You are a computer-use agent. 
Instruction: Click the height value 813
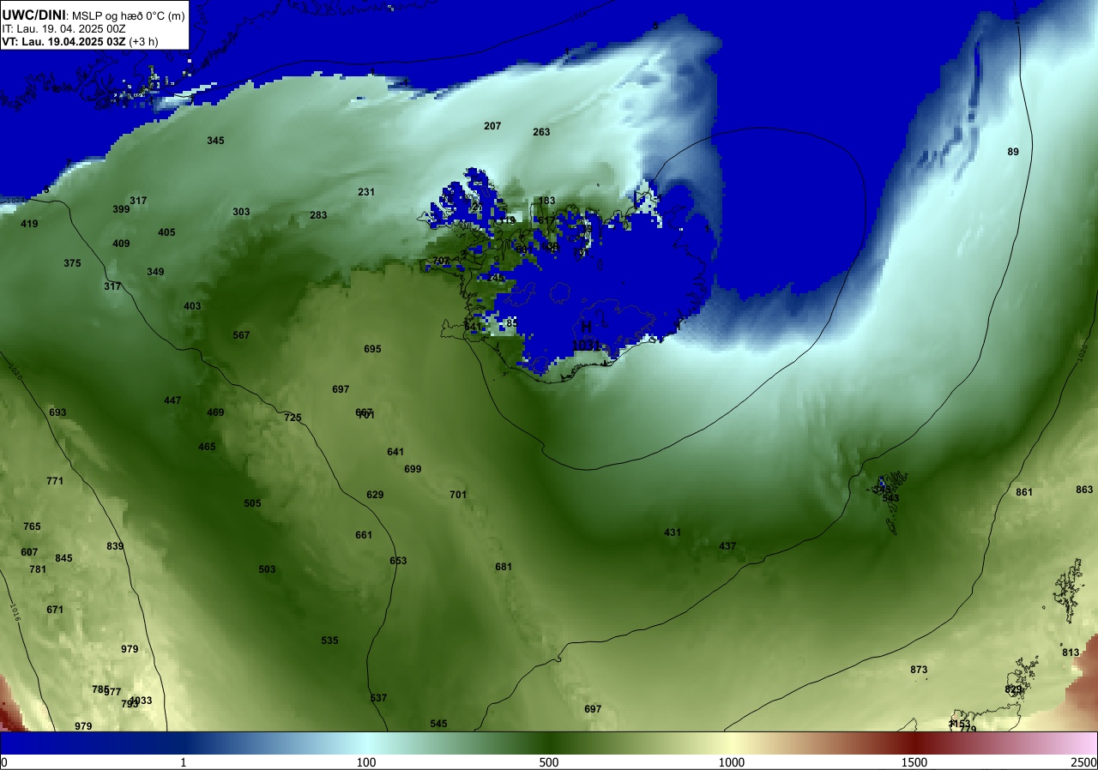(1071, 653)
